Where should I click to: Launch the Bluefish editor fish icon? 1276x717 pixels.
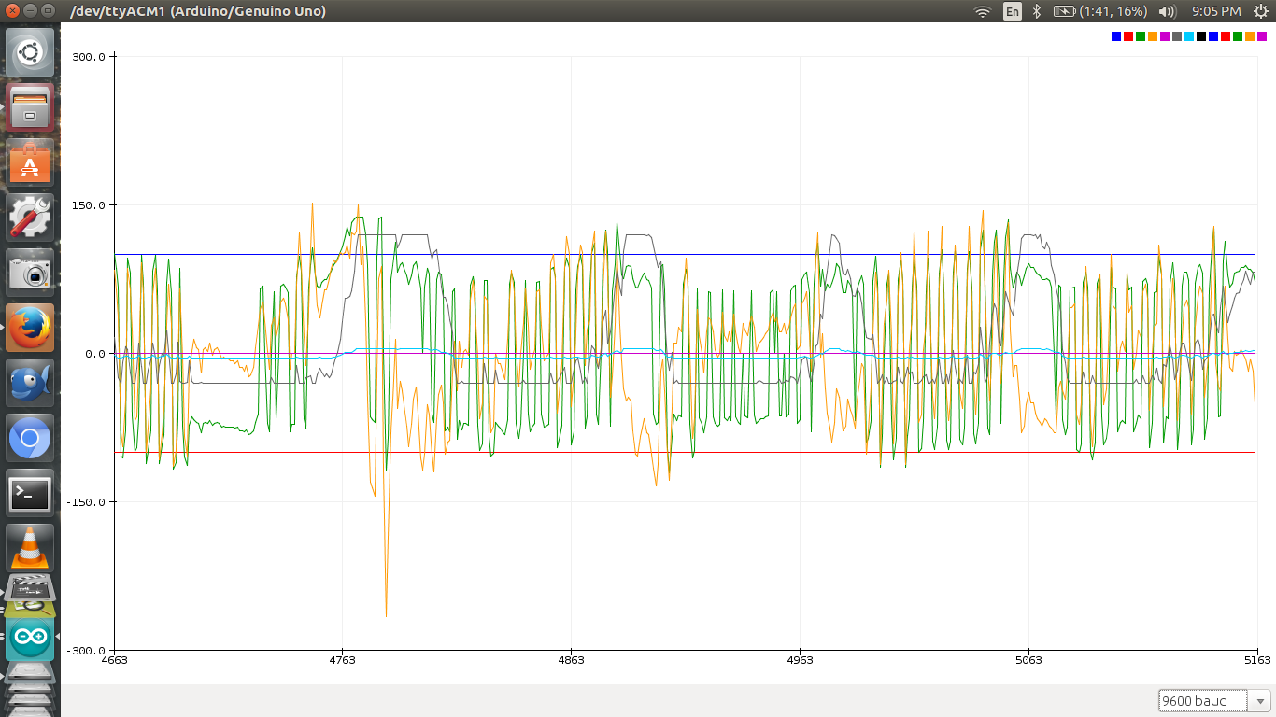(x=30, y=383)
